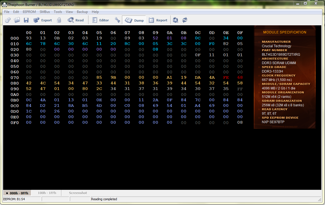Click the gears settings icon in toolbar

coord(8,20)
